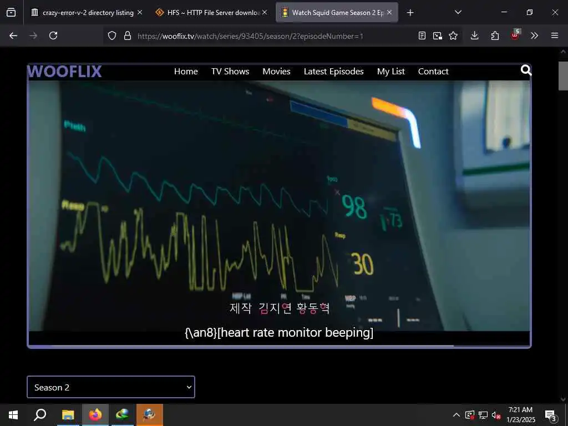Switch to crazy-error-v-2 directory listing tab
The image size is (568, 426).
[x=87, y=13]
